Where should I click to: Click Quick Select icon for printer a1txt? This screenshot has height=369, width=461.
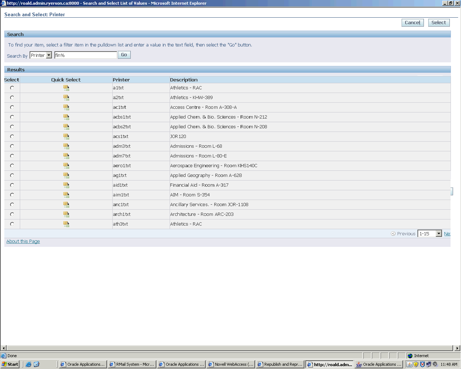pos(66,88)
